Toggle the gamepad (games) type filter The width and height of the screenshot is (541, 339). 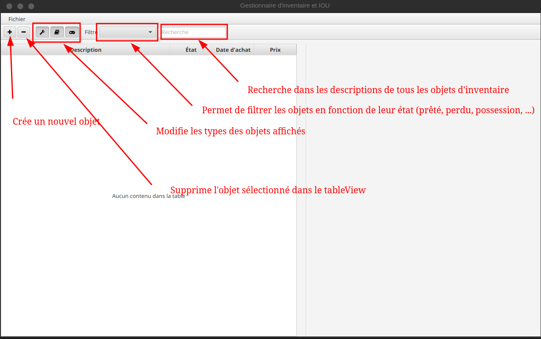coord(72,32)
